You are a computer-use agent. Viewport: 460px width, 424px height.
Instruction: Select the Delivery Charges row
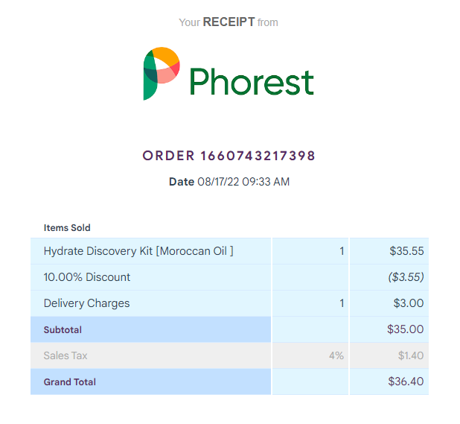(229, 303)
